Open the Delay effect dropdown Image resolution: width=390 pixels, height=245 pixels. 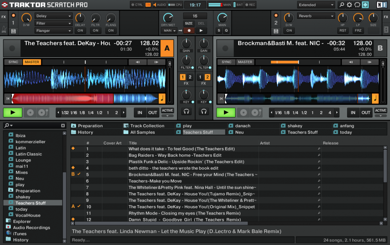(53, 16)
